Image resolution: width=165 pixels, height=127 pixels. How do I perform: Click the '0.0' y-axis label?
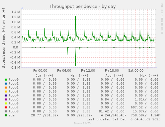[16, 47]
